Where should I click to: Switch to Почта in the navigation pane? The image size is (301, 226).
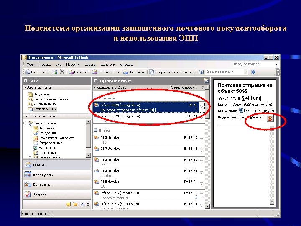click(56, 165)
